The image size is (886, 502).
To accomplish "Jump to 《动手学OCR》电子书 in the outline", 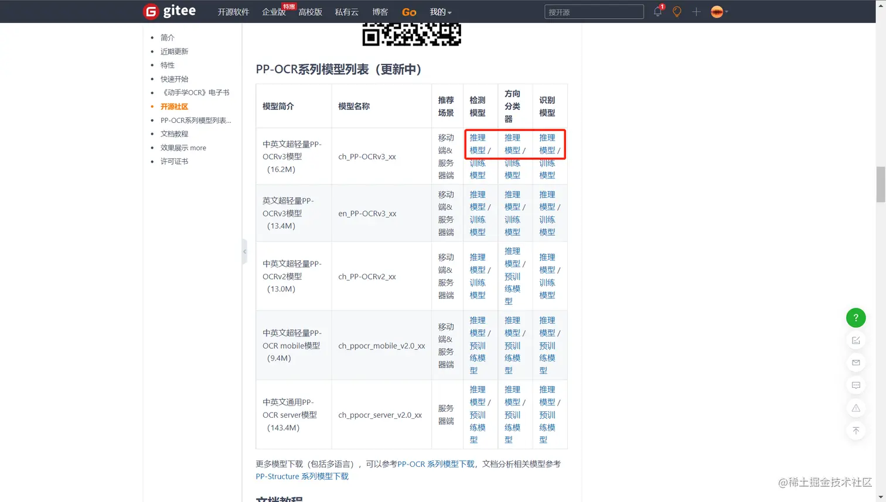I will (195, 92).
